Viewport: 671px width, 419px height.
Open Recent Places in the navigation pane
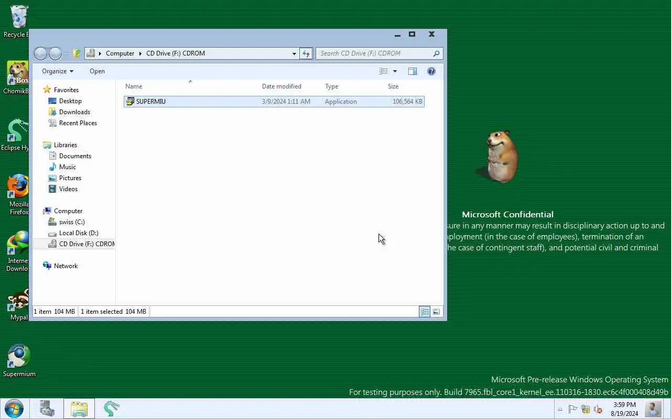(78, 123)
